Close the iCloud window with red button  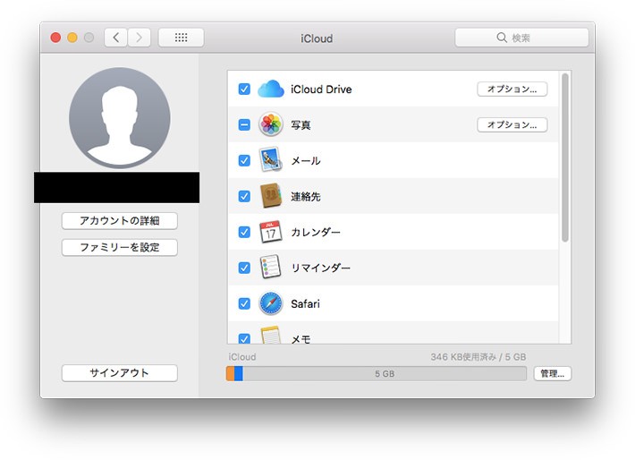(x=55, y=38)
